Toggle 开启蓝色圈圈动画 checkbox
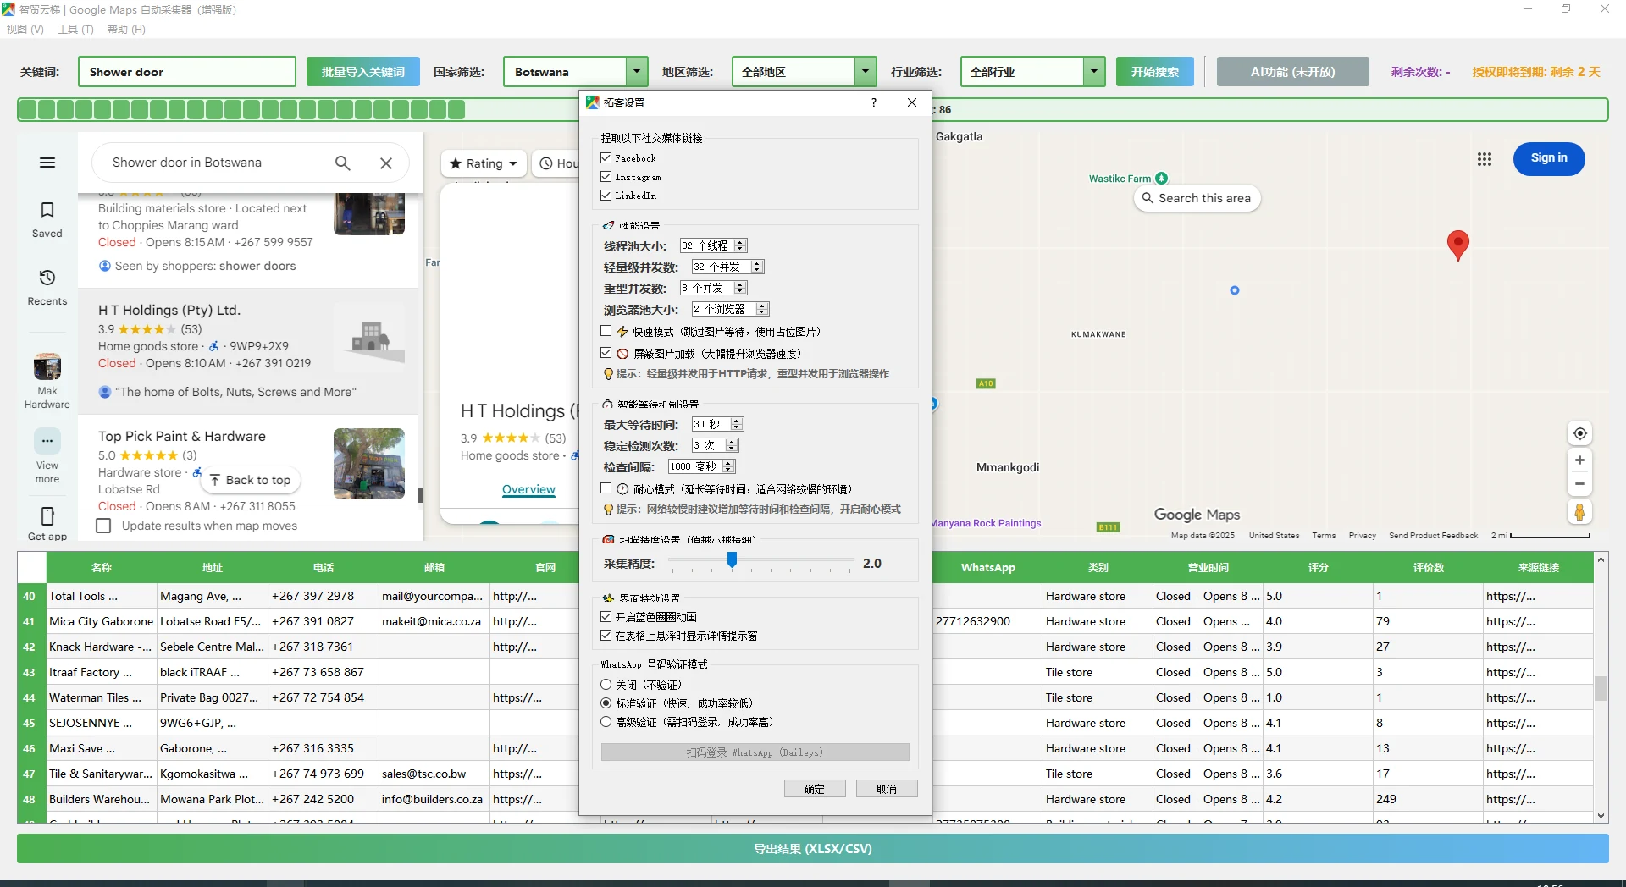 point(606,617)
